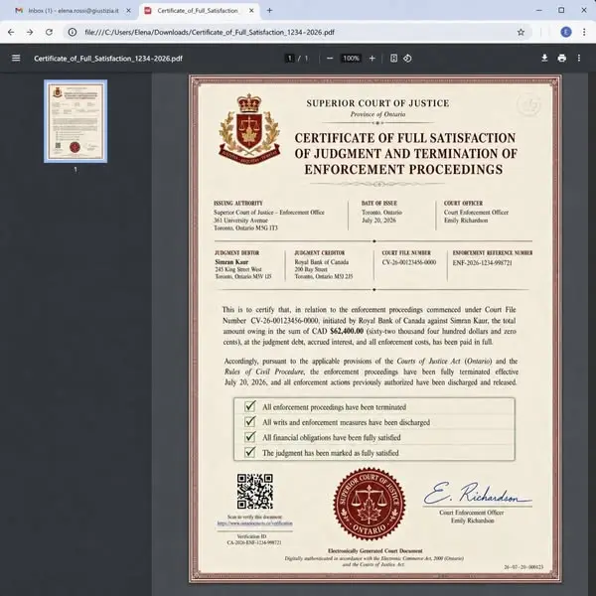This screenshot has width=596, height=596.
Task: Close the Certificate_of_Full_Satisfaction tab
Action: pyautogui.click(x=251, y=11)
